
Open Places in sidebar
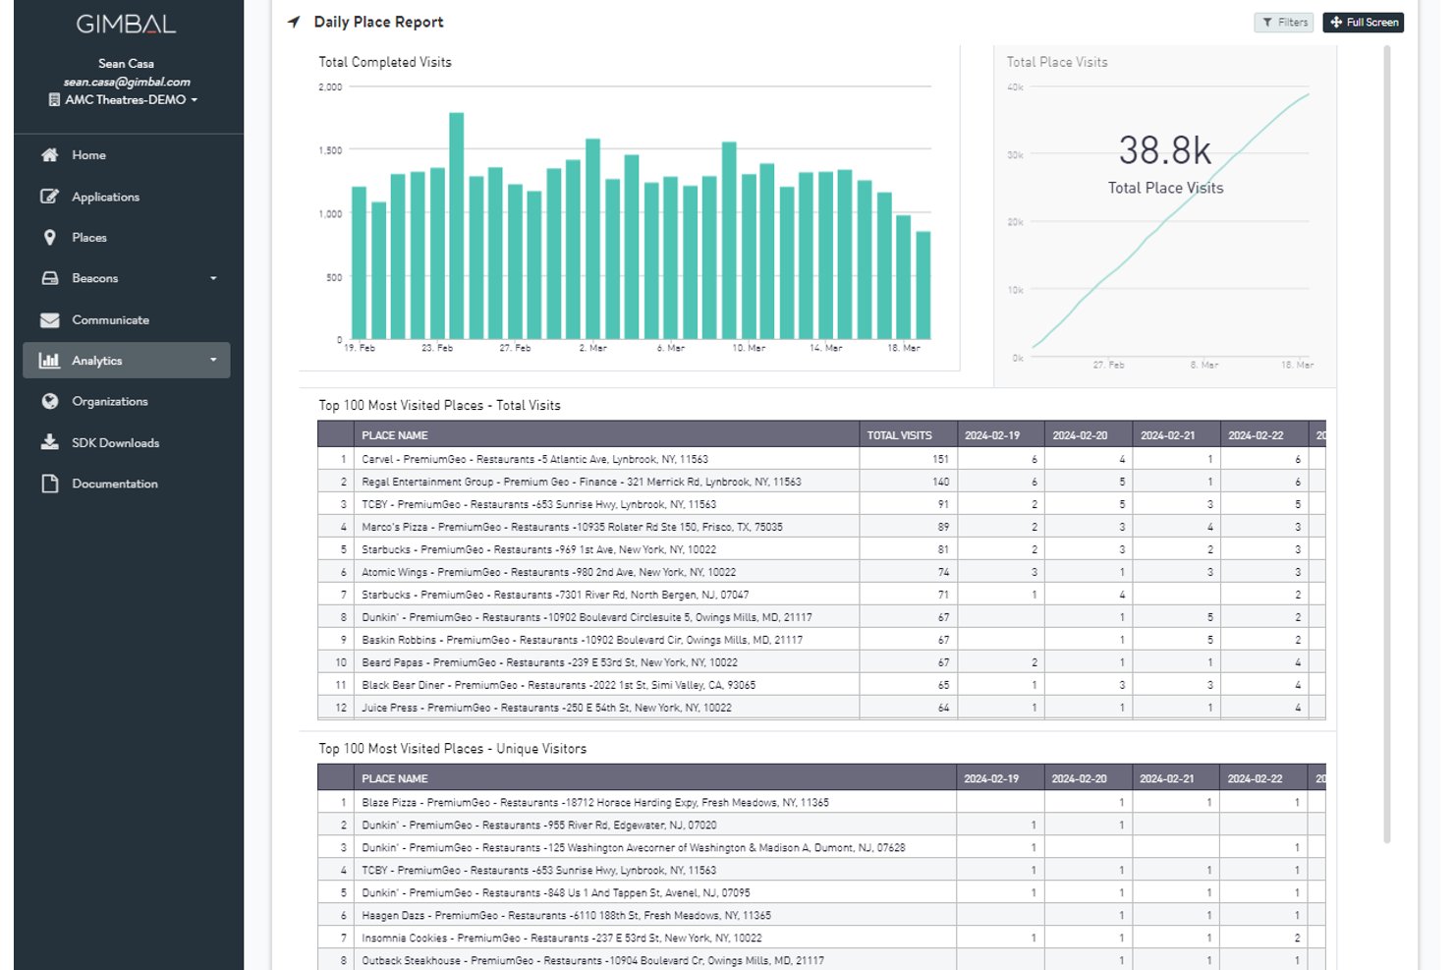[x=89, y=238]
